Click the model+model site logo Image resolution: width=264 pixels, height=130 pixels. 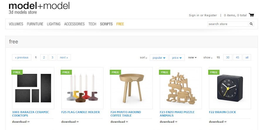[39, 8]
